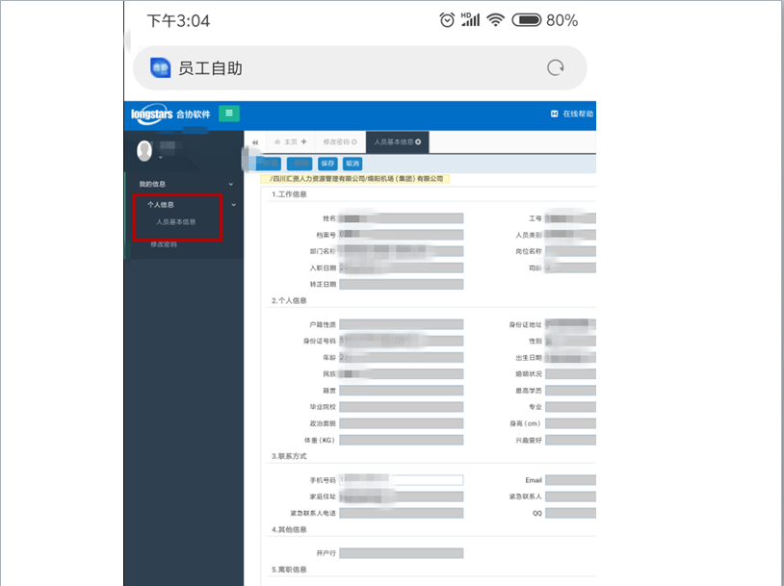
Task: Close the 修改密码 tab
Action: coord(354,141)
